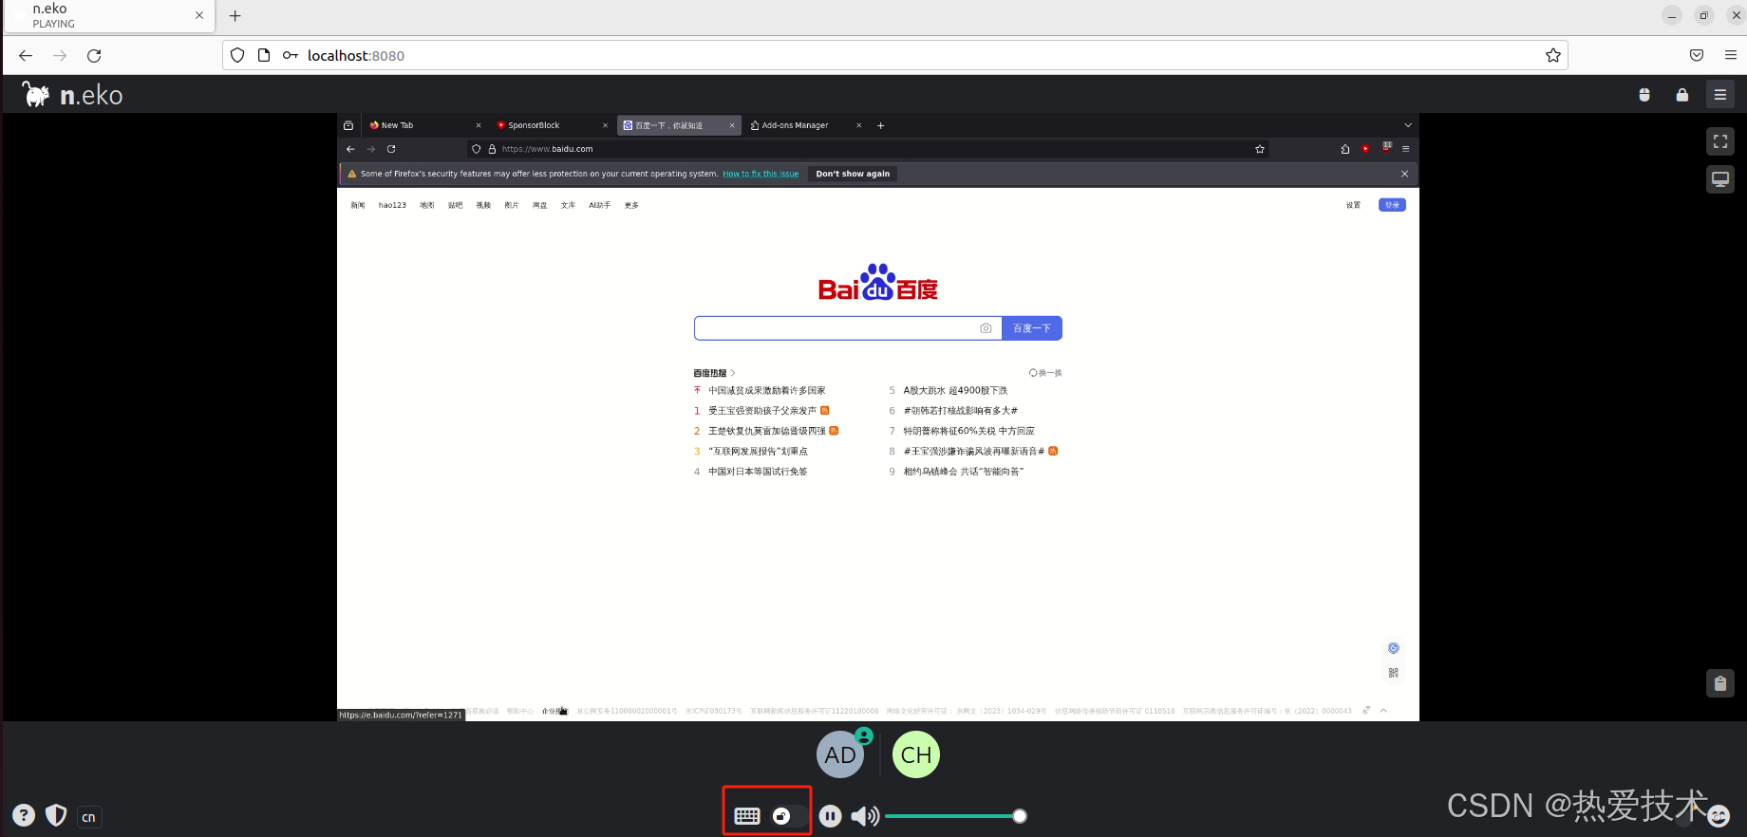The height and width of the screenshot is (837, 1747).
Task: Select the Baidu 百度一下 tab
Action: pyautogui.click(x=679, y=125)
